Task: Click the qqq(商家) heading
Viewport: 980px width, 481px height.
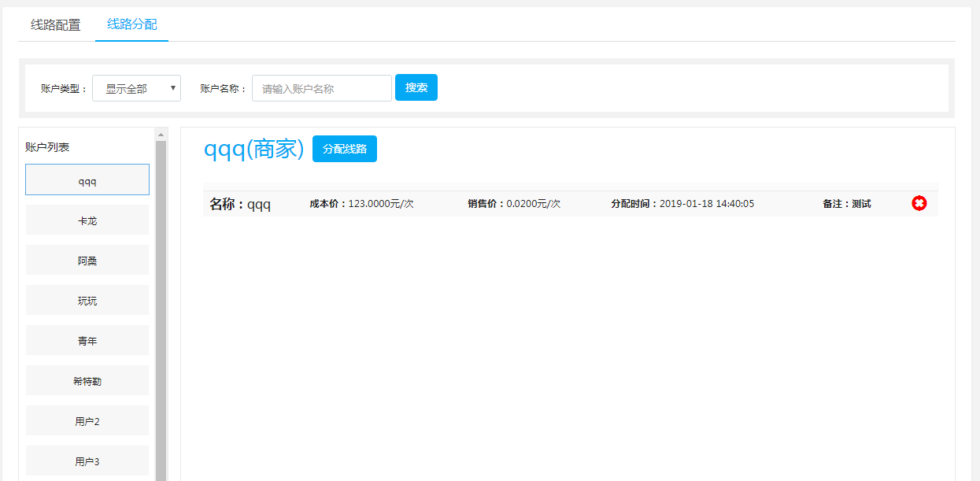Action: [x=253, y=149]
